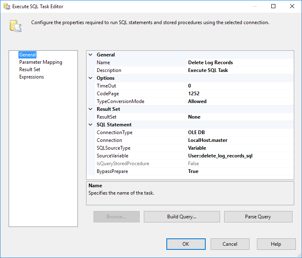Open the ResultSet value None
Image resolution: width=302 pixels, height=258 pixels.
click(240, 117)
